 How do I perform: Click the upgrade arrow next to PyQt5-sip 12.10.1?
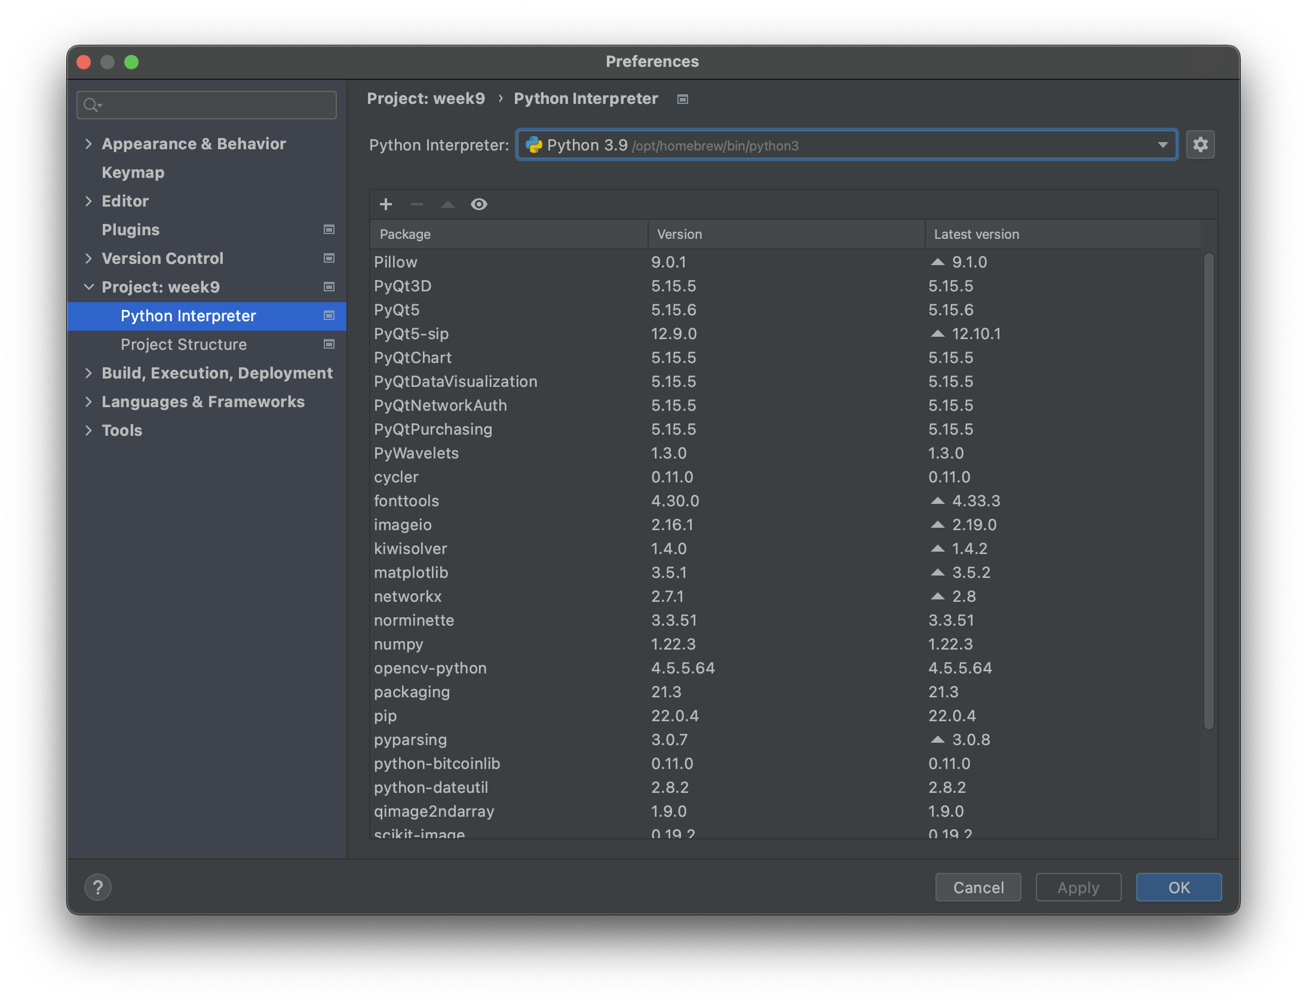[x=937, y=333]
